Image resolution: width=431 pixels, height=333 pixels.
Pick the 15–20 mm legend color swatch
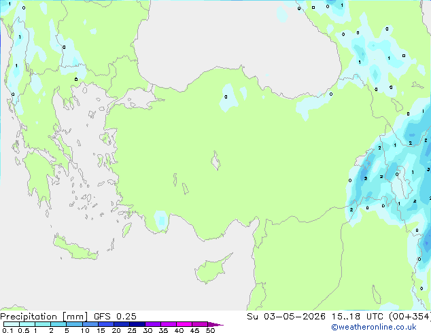[105, 324]
